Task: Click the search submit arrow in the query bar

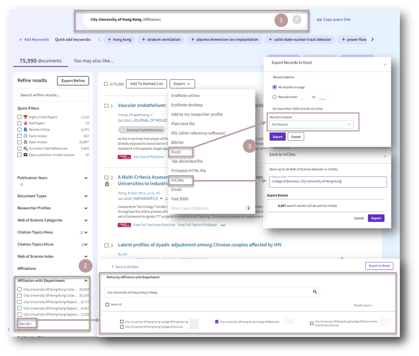Action: pos(297,19)
